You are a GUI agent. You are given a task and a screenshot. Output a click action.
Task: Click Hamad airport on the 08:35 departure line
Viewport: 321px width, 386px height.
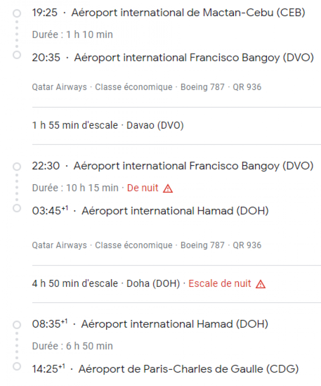pyautogui.click(x=174, y=324)
